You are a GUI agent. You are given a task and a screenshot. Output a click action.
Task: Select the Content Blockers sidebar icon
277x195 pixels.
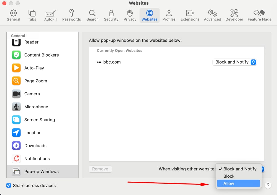tap(16, 55)
